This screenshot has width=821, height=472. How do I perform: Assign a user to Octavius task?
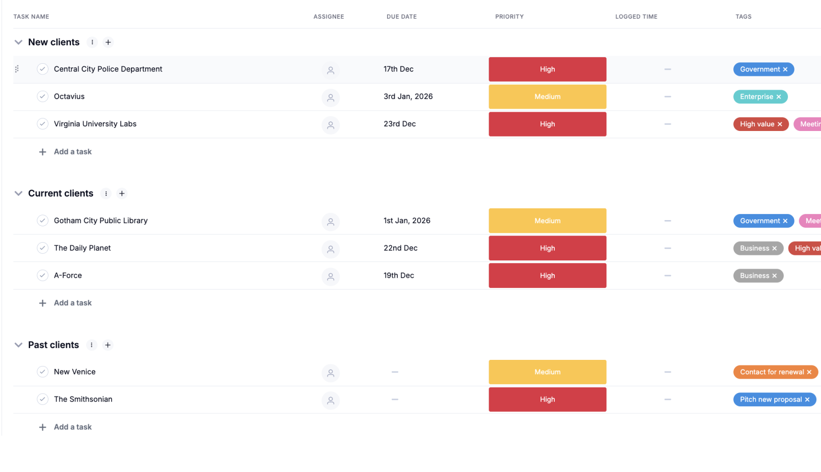pos(330,97)
